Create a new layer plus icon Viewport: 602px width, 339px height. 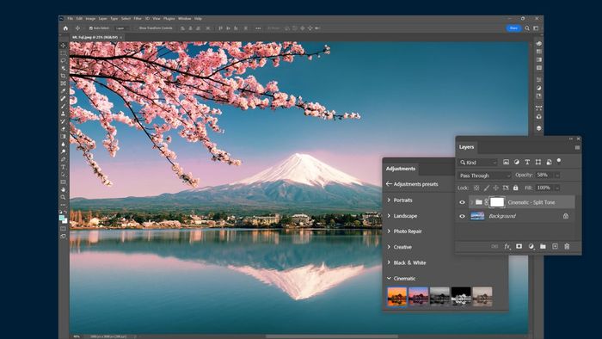(x=555, y=246)
